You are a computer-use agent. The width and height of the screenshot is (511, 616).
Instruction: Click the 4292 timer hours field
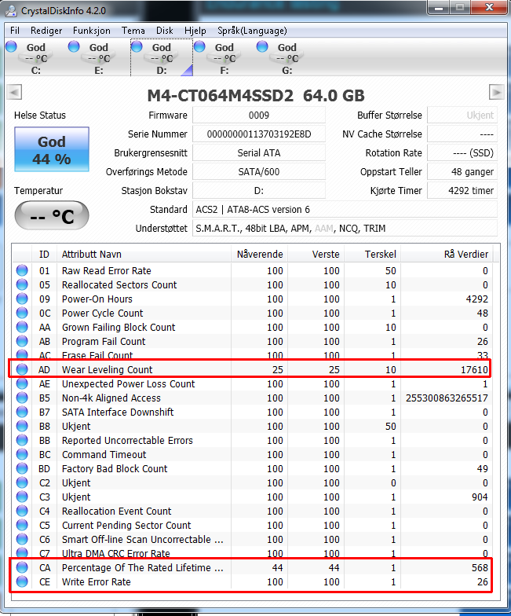point(462,190)
